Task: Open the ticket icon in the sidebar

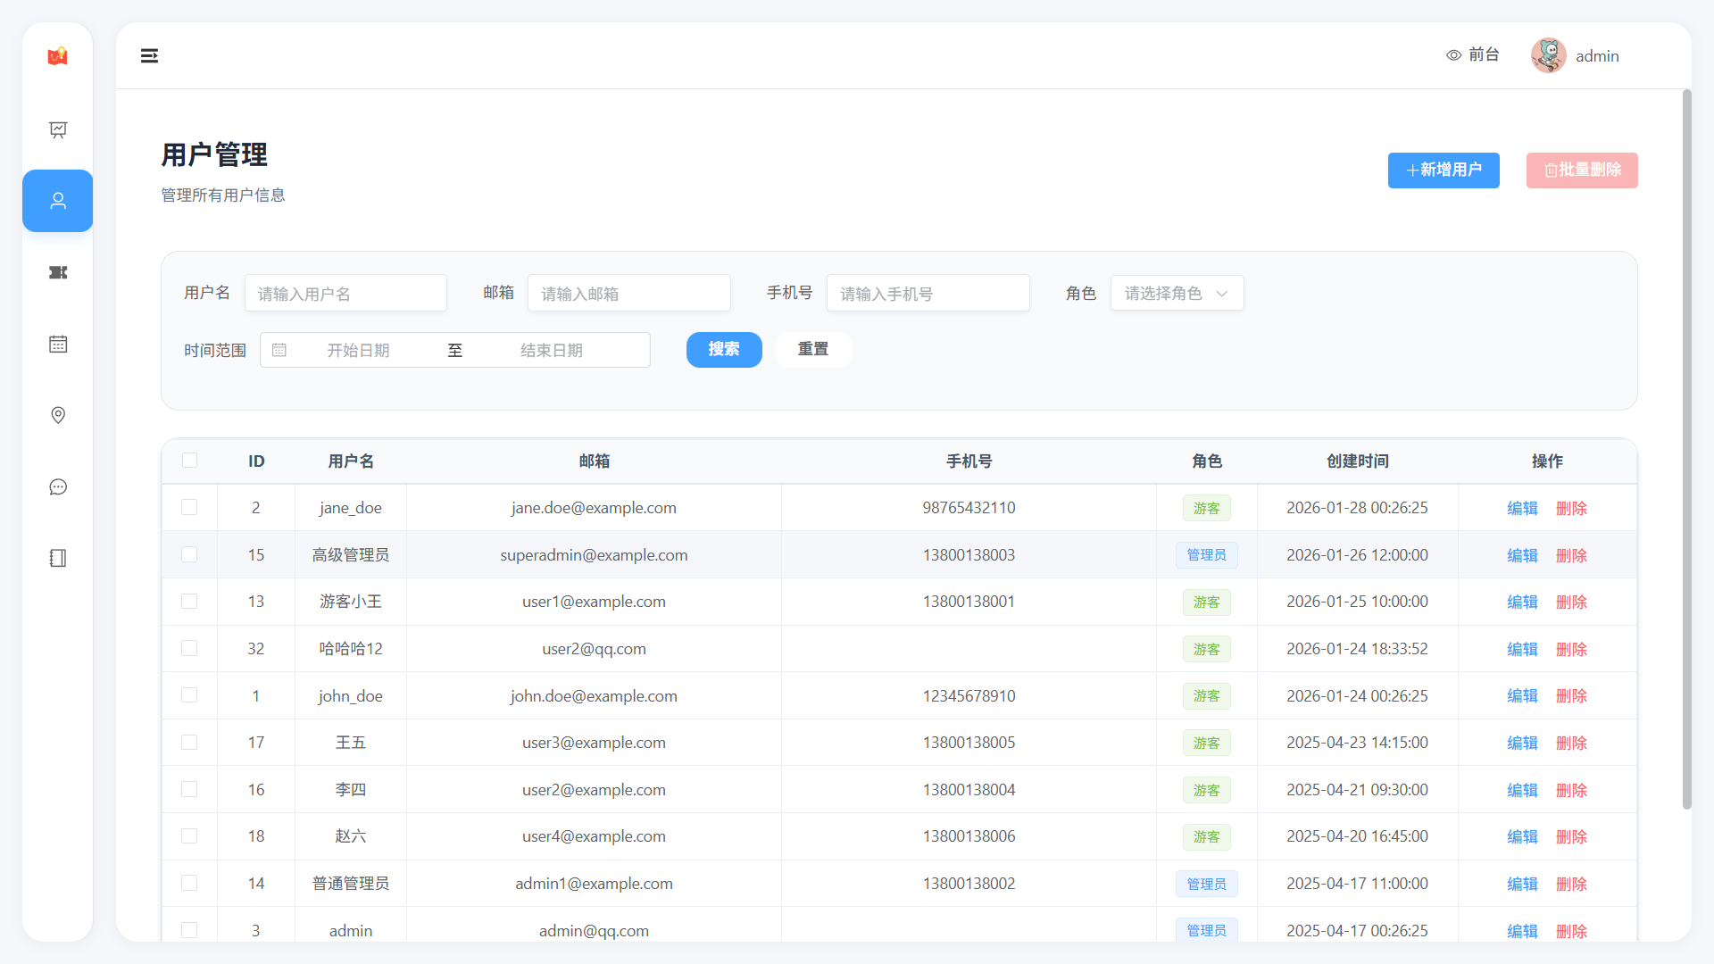Action: pyautogui.click(x=58, y=272)
